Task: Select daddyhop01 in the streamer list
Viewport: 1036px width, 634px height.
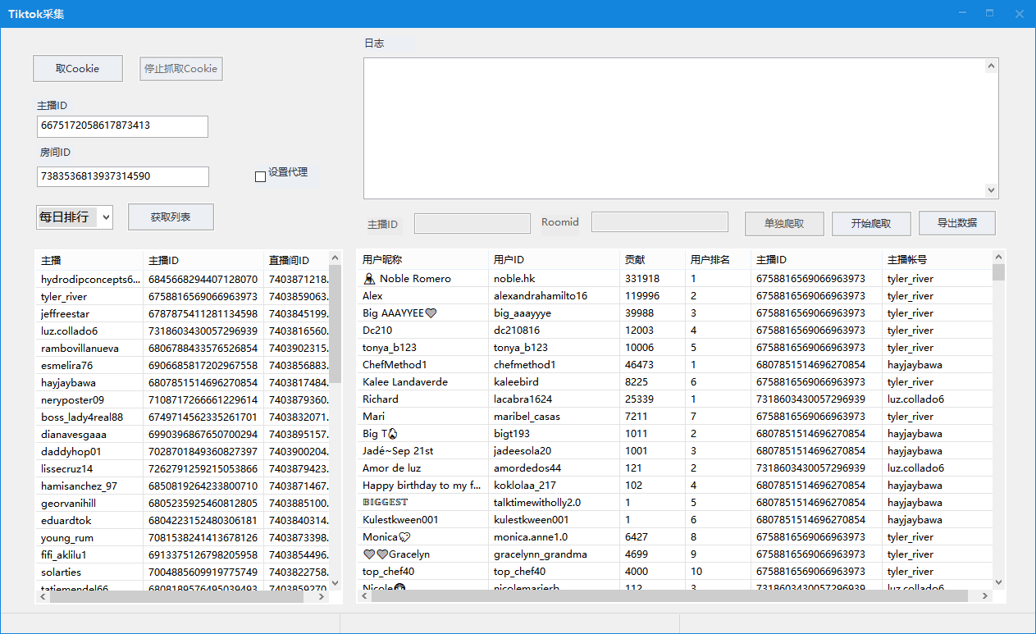Action: pos(182,451)
